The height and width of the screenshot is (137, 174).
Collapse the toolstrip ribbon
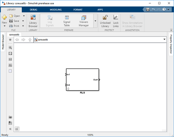coord(171,30)
